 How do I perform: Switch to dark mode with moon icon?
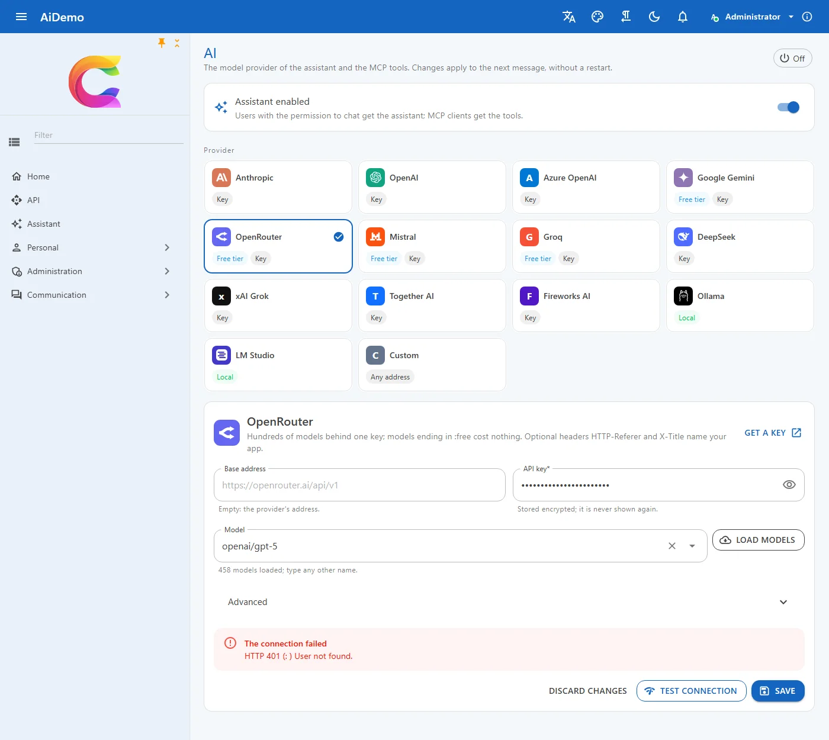[654, 17]
